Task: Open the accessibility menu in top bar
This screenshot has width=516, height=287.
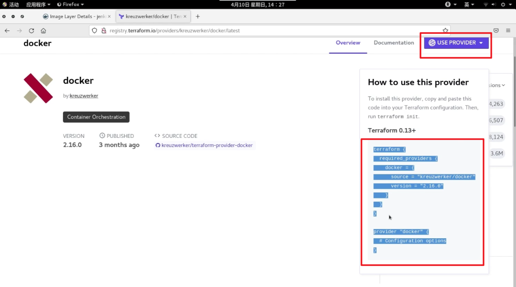Action: [450, 4]
